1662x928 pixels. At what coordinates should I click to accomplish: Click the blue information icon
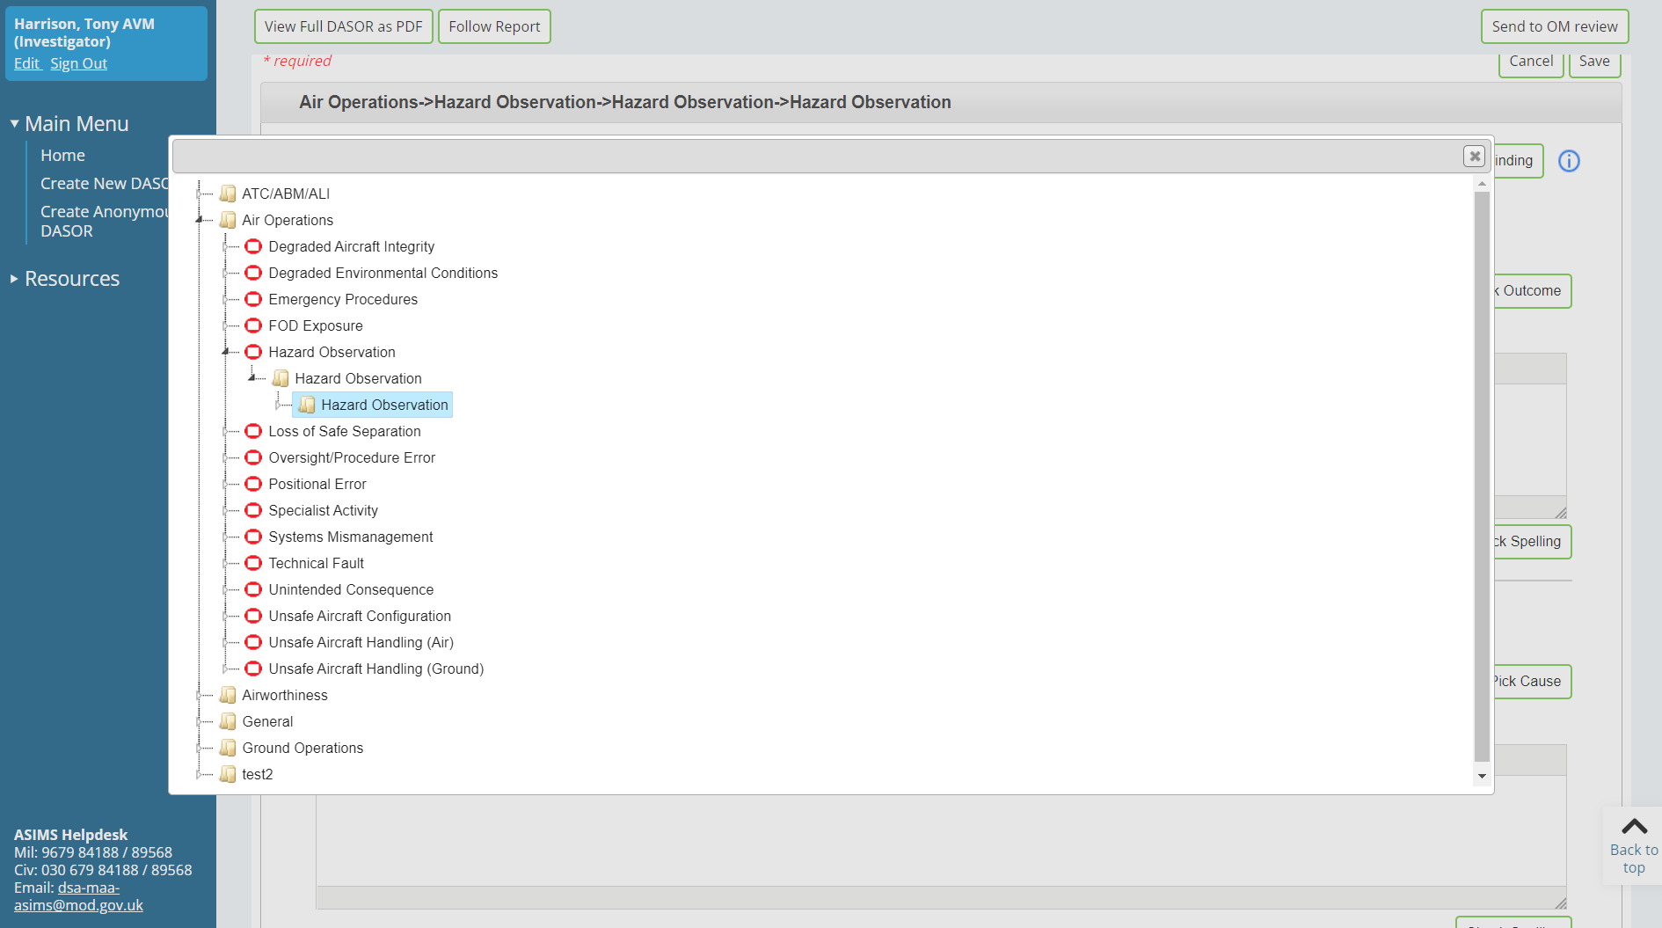click(x=1569, y=161)
